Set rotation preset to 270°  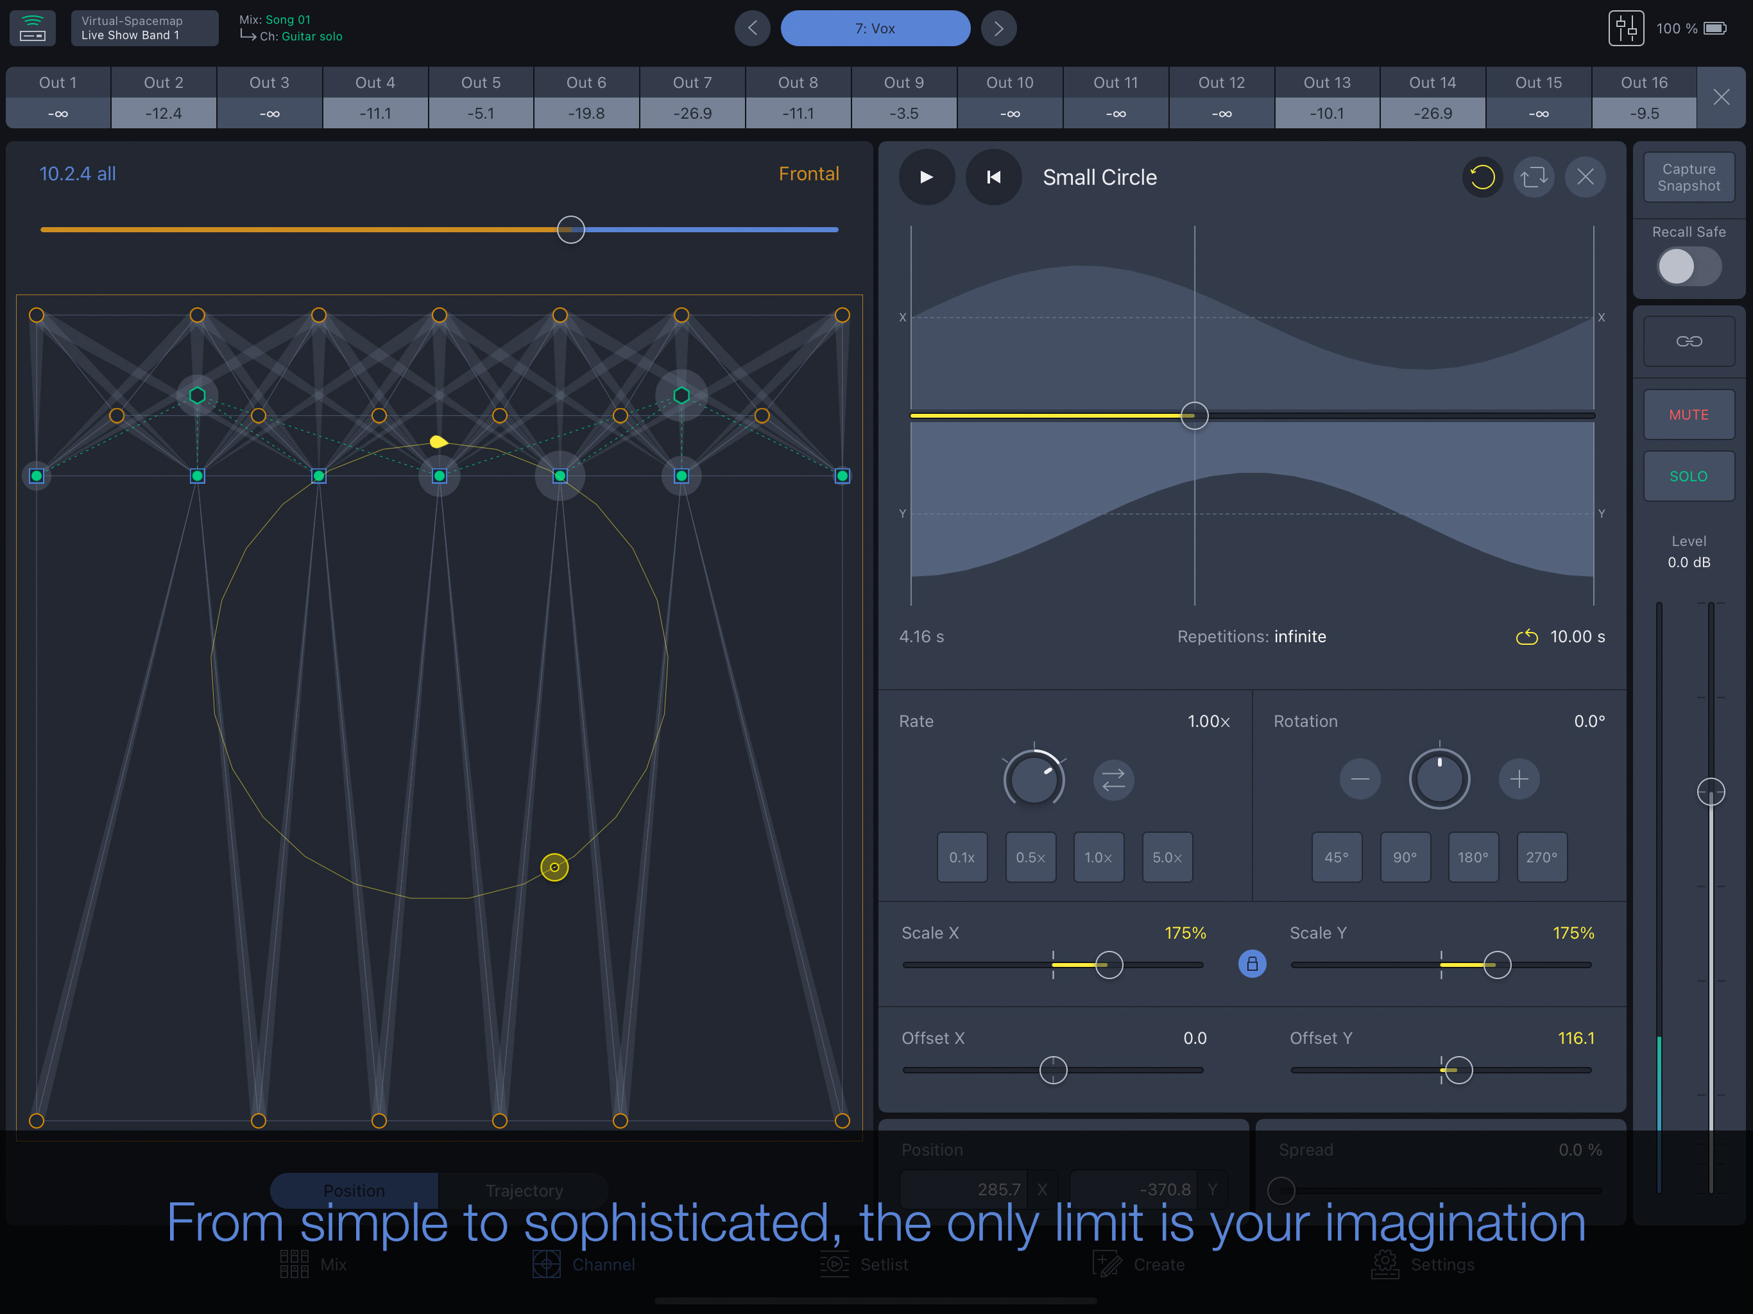pyautogui.click(x=1541, y=858)
